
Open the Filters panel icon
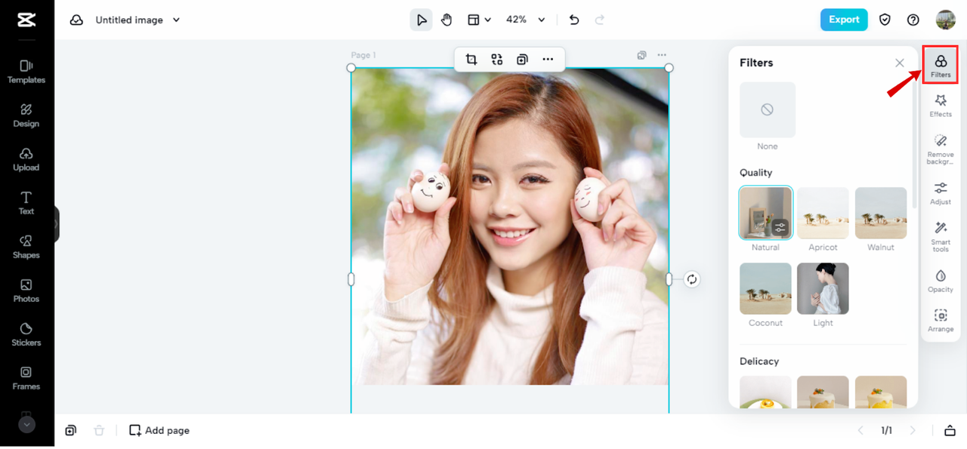tap(941, 65)
